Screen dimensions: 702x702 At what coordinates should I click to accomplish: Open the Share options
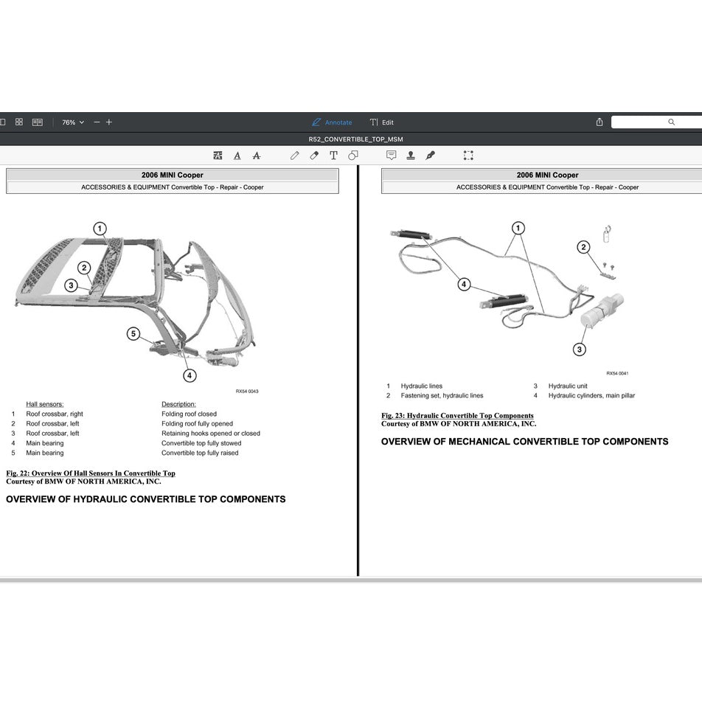point(599,122)
